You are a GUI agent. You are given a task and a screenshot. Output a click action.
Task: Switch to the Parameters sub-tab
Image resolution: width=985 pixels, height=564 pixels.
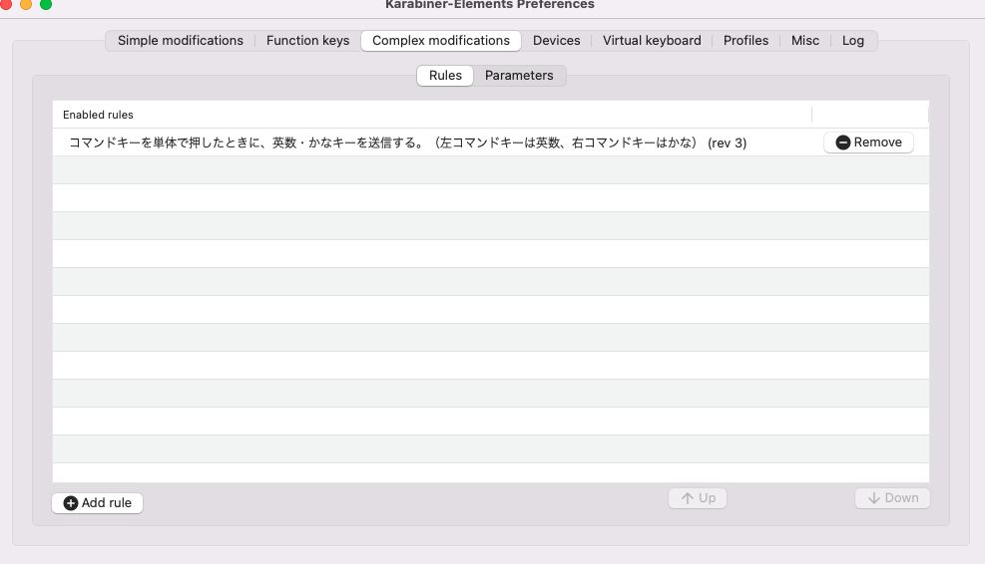519,76
